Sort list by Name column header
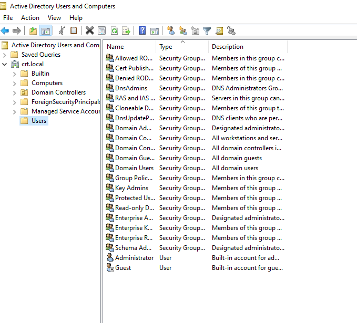The image size is (357, 323). click(130, 47)
